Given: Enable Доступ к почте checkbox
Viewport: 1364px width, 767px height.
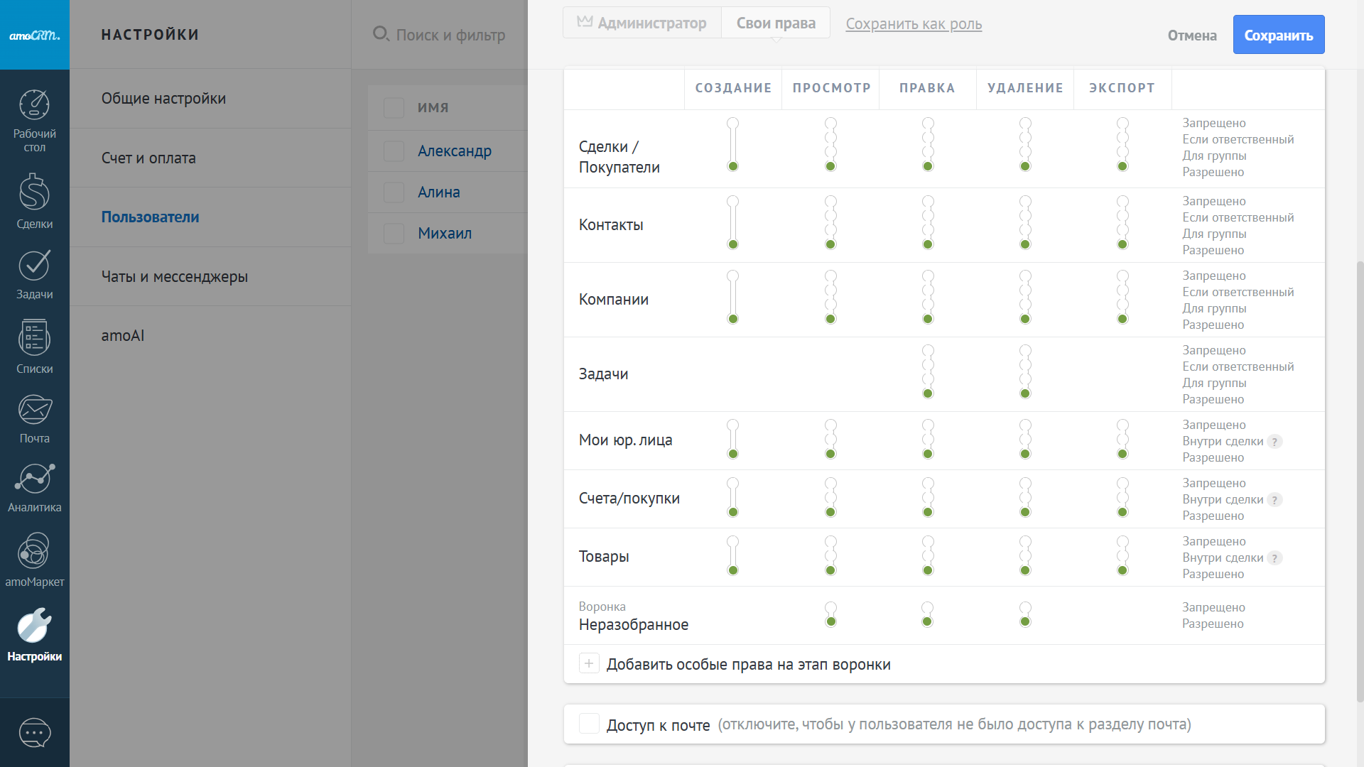Looking at the screenshot, I should click(x=589, y=724).
